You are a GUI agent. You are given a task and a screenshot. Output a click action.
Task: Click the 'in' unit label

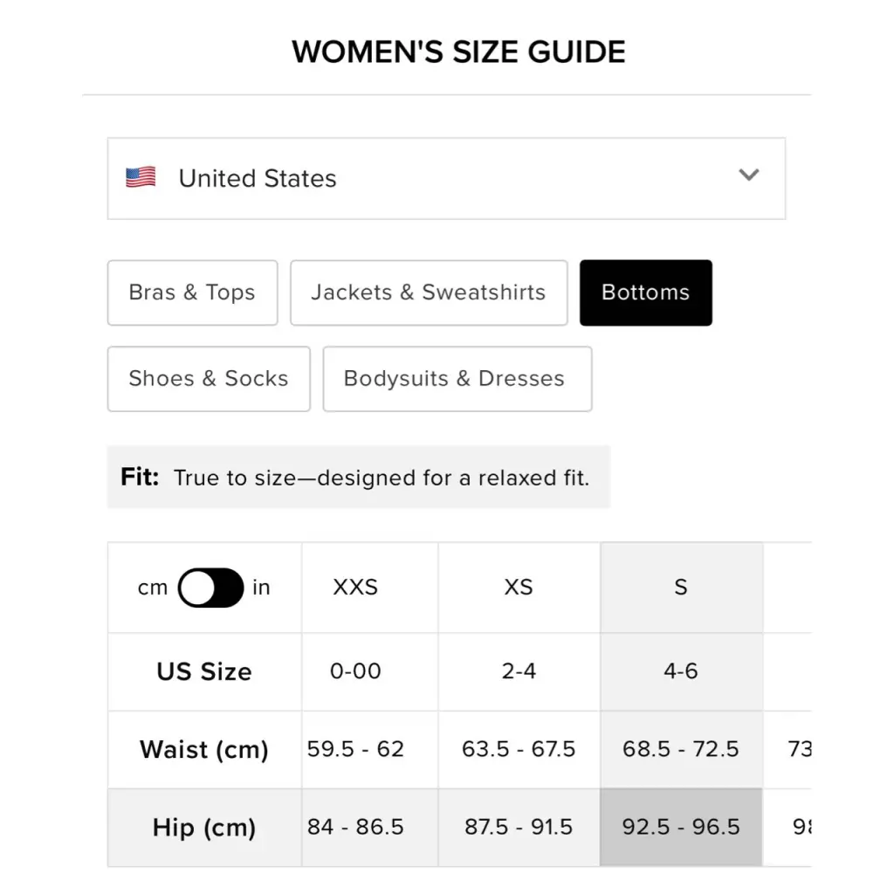coord(261,588)
